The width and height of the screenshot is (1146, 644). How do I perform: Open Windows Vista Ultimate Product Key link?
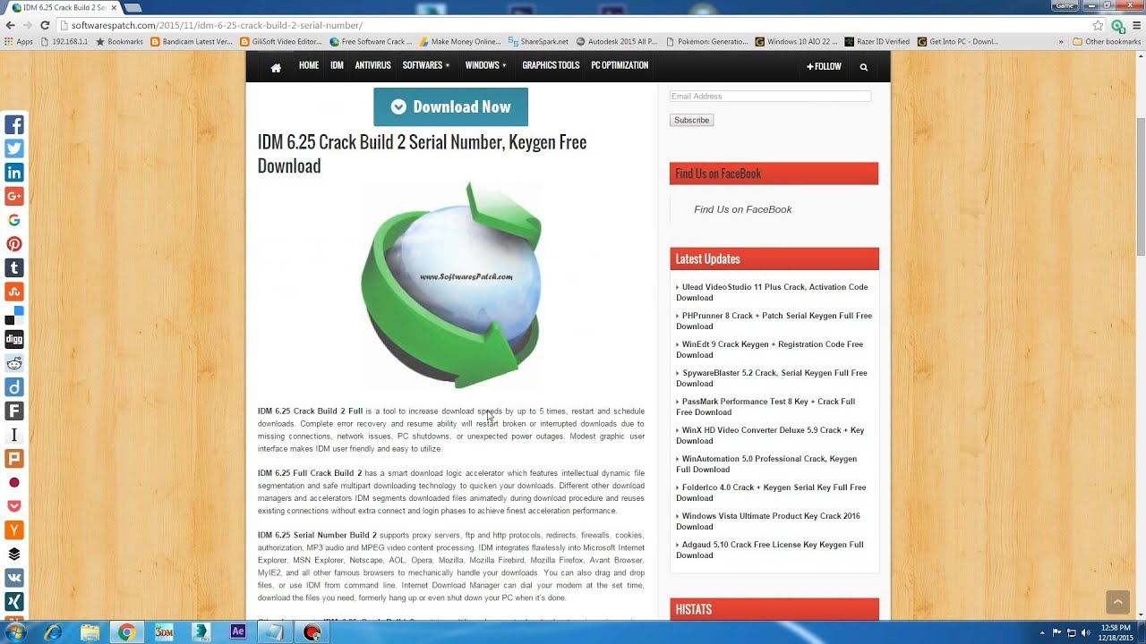(x=768, y=521)
